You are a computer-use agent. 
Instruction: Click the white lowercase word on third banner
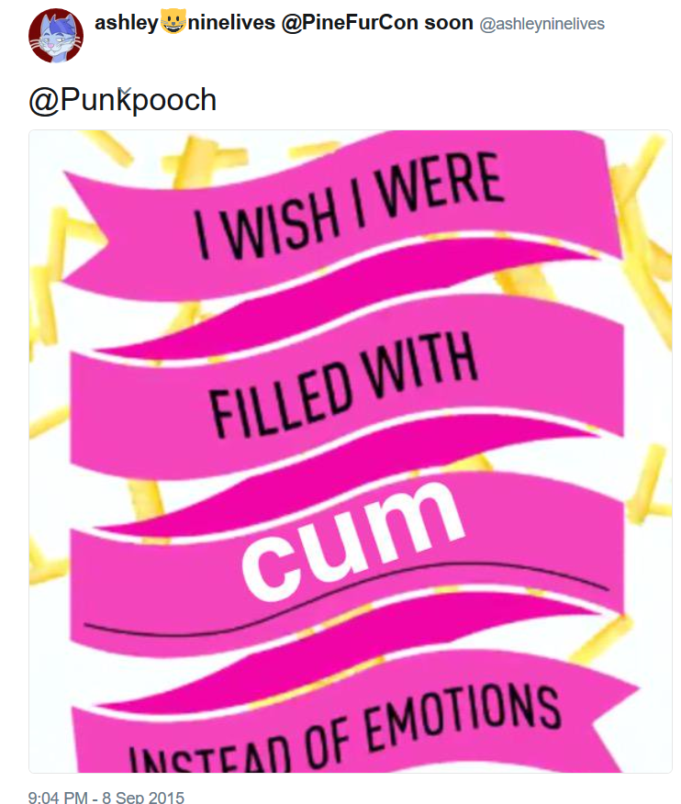(x=354, y=541)
